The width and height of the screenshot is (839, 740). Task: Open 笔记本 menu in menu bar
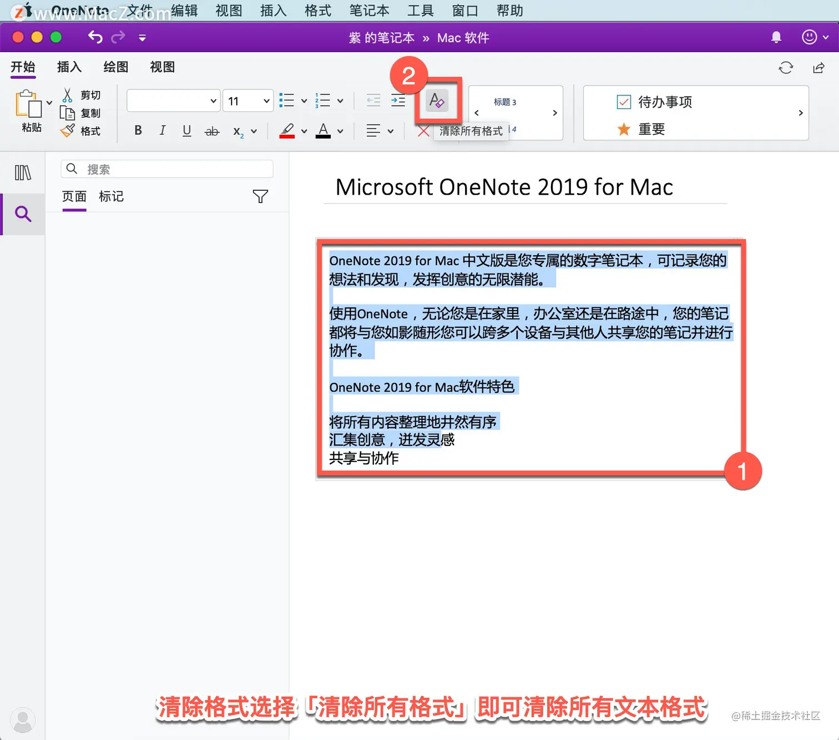point(369,11)
